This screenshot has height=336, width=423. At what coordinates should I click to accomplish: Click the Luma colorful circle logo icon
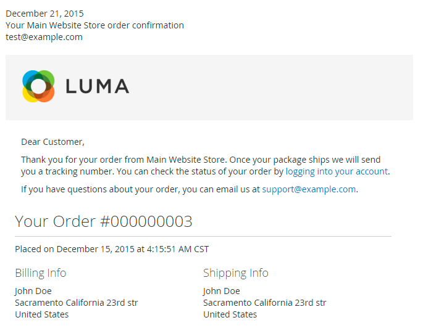point(38,86)
